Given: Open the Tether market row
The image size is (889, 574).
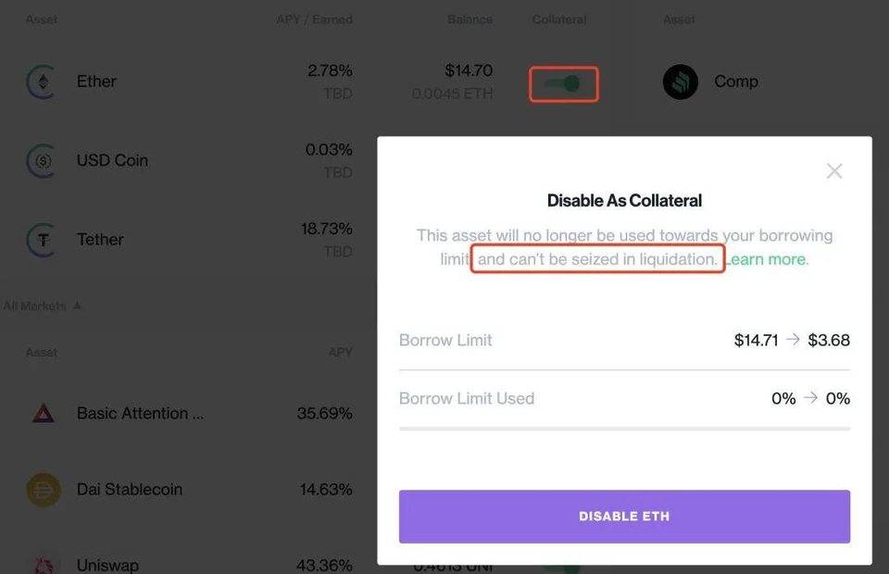Looking at the screenshot, I should [189, 240].
